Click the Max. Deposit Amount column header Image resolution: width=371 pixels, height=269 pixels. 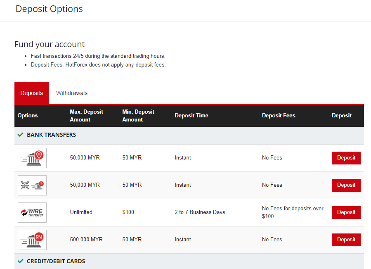(x=86, y=116)
